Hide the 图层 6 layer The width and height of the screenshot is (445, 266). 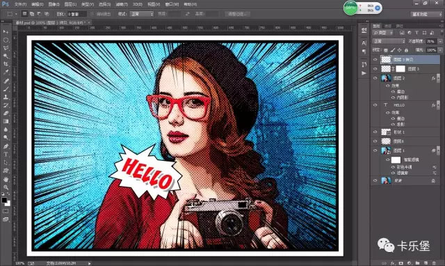coord(375,141)
